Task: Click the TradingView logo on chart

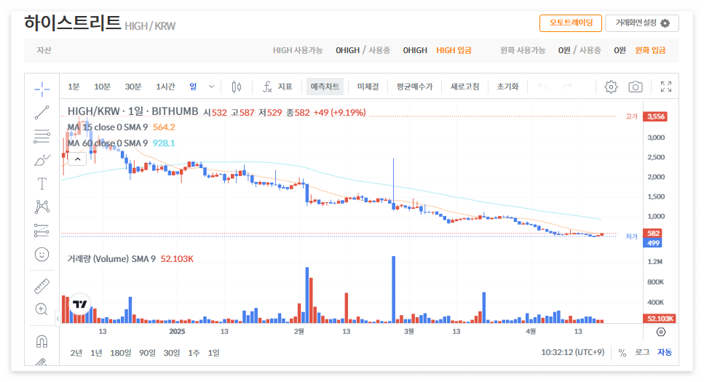Action: tap(80, 304)
